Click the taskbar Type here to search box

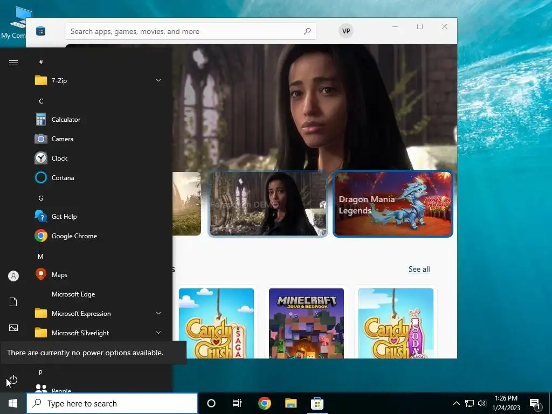[112, 403]
